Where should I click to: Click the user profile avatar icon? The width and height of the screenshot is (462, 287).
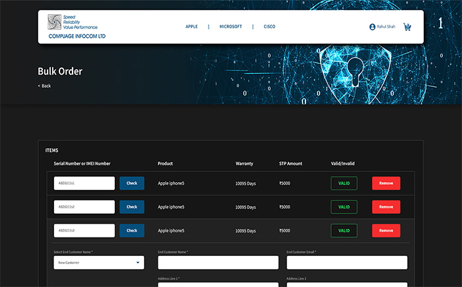[x=372, y=27]
